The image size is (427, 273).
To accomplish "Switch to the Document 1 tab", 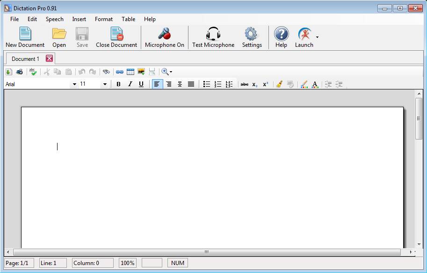I will tap(25, 59).
